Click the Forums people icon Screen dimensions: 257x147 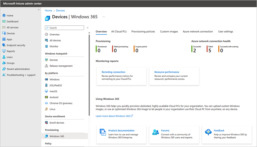pos(155,132)
